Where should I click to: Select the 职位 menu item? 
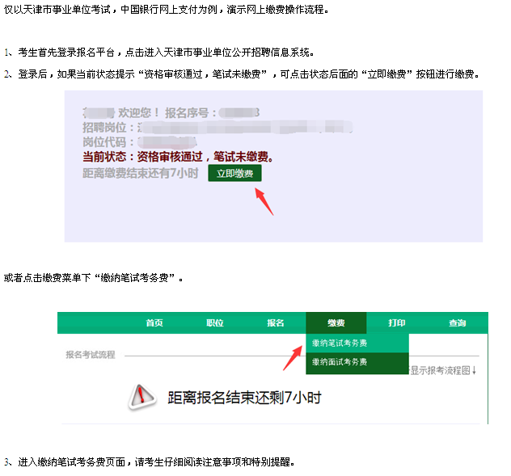point(215,323)
